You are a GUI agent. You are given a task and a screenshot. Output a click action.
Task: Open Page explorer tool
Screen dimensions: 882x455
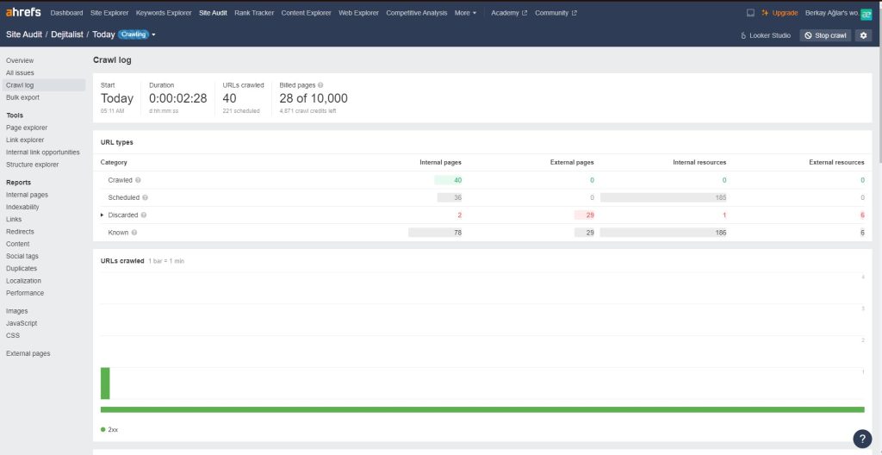[27, 128]
